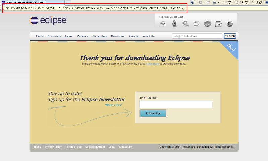268x161 pixels.
Task: Click the footer copyright notice text
Action: pyautogui.click(x=197, y=147)
